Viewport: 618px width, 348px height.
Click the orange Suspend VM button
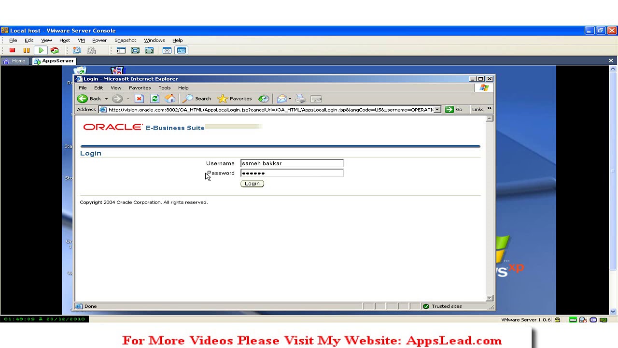(27, 50)
